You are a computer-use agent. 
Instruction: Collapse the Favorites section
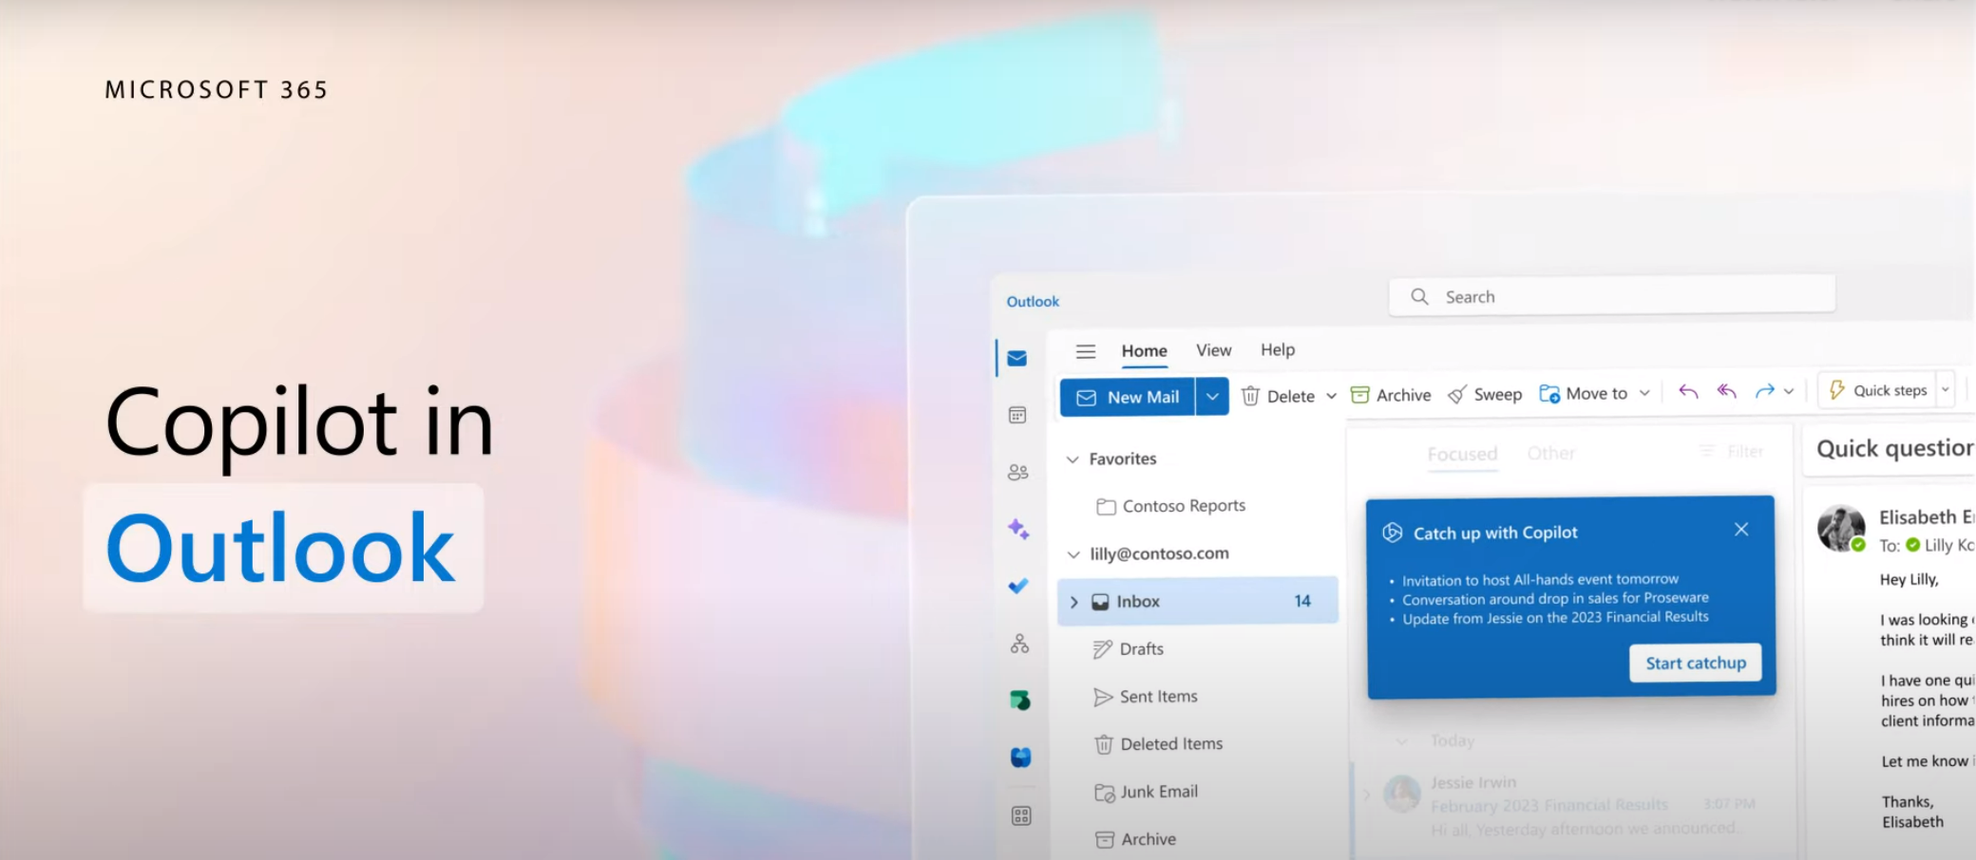pos(1073,459)
